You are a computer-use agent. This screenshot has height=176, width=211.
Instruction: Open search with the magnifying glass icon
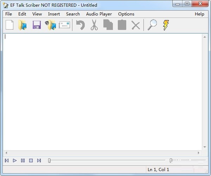(x=152, y=25)
